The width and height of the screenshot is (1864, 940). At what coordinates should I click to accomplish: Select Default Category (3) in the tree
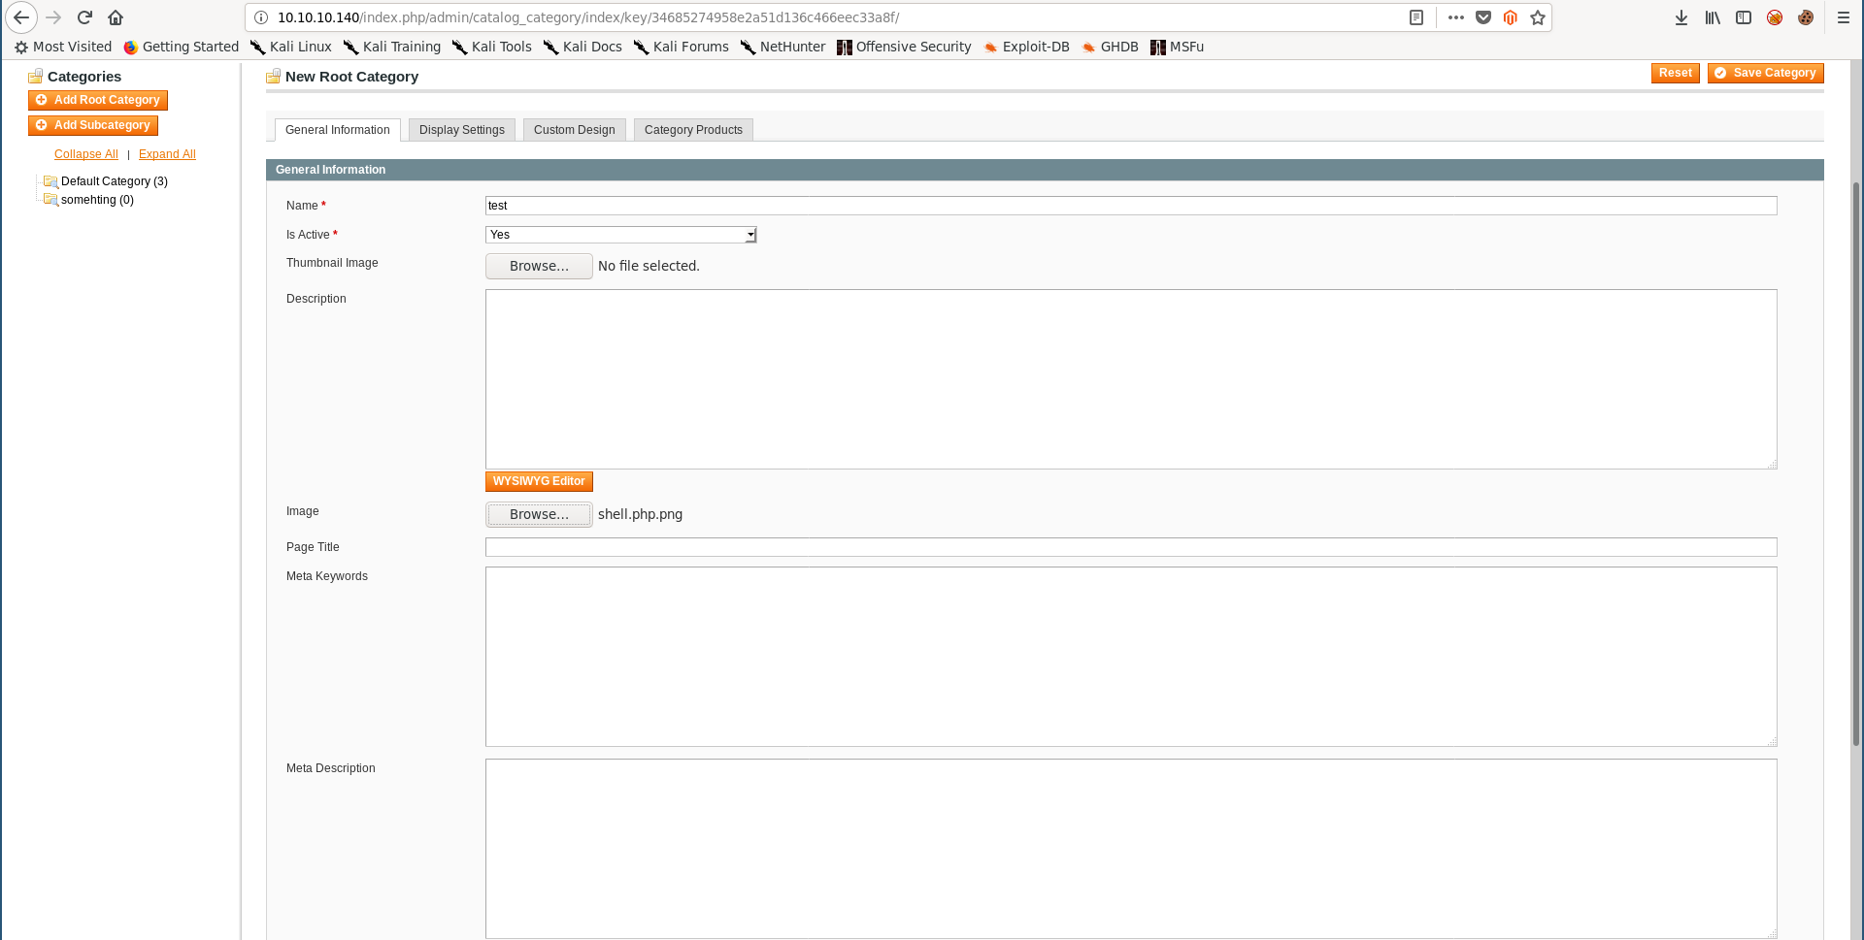point(114,181)
